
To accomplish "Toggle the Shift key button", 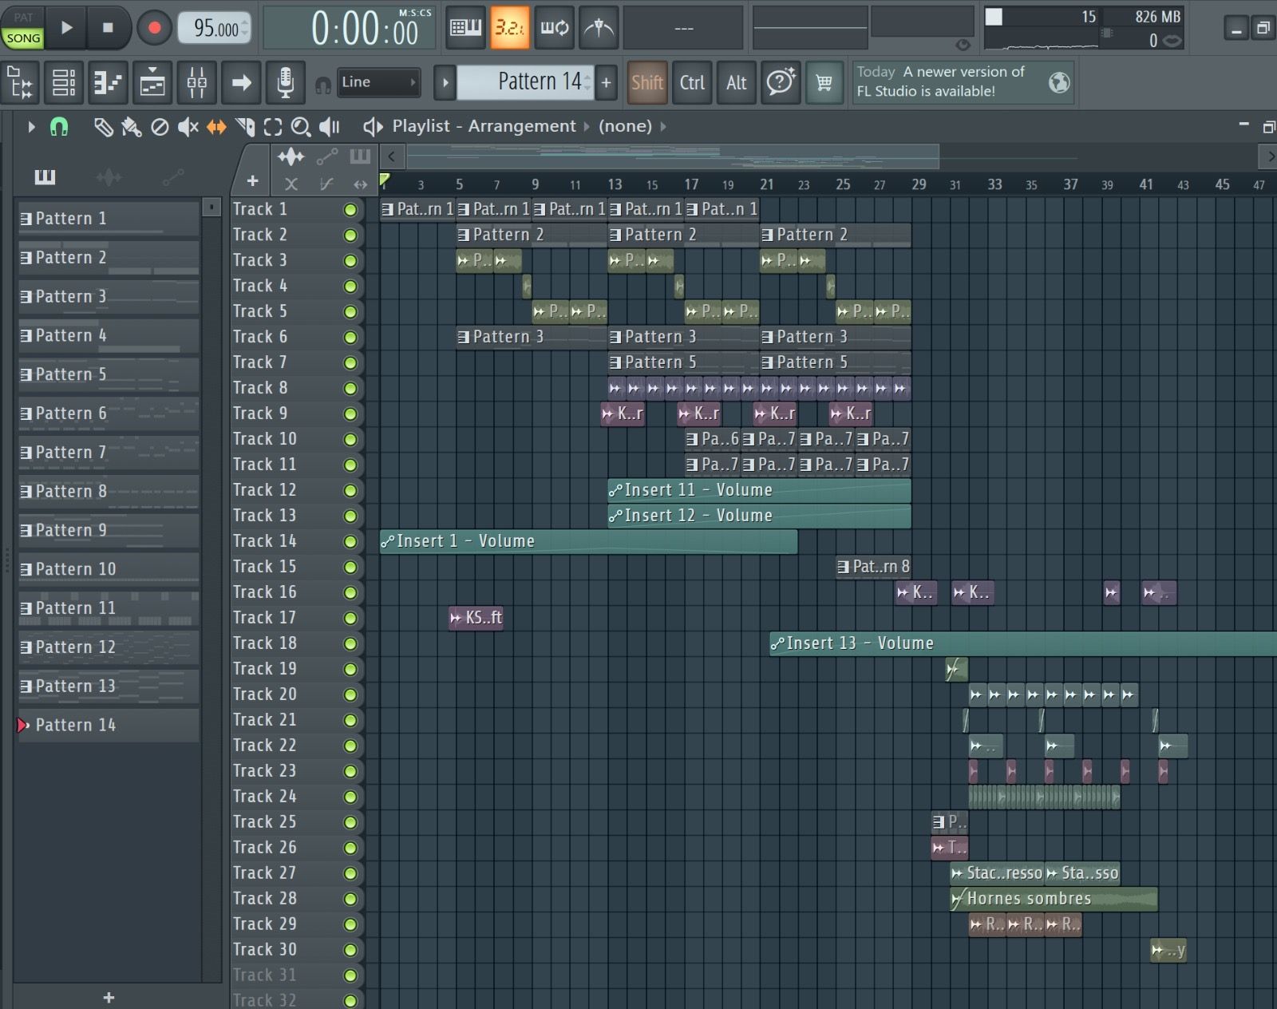I will (647, 82).
